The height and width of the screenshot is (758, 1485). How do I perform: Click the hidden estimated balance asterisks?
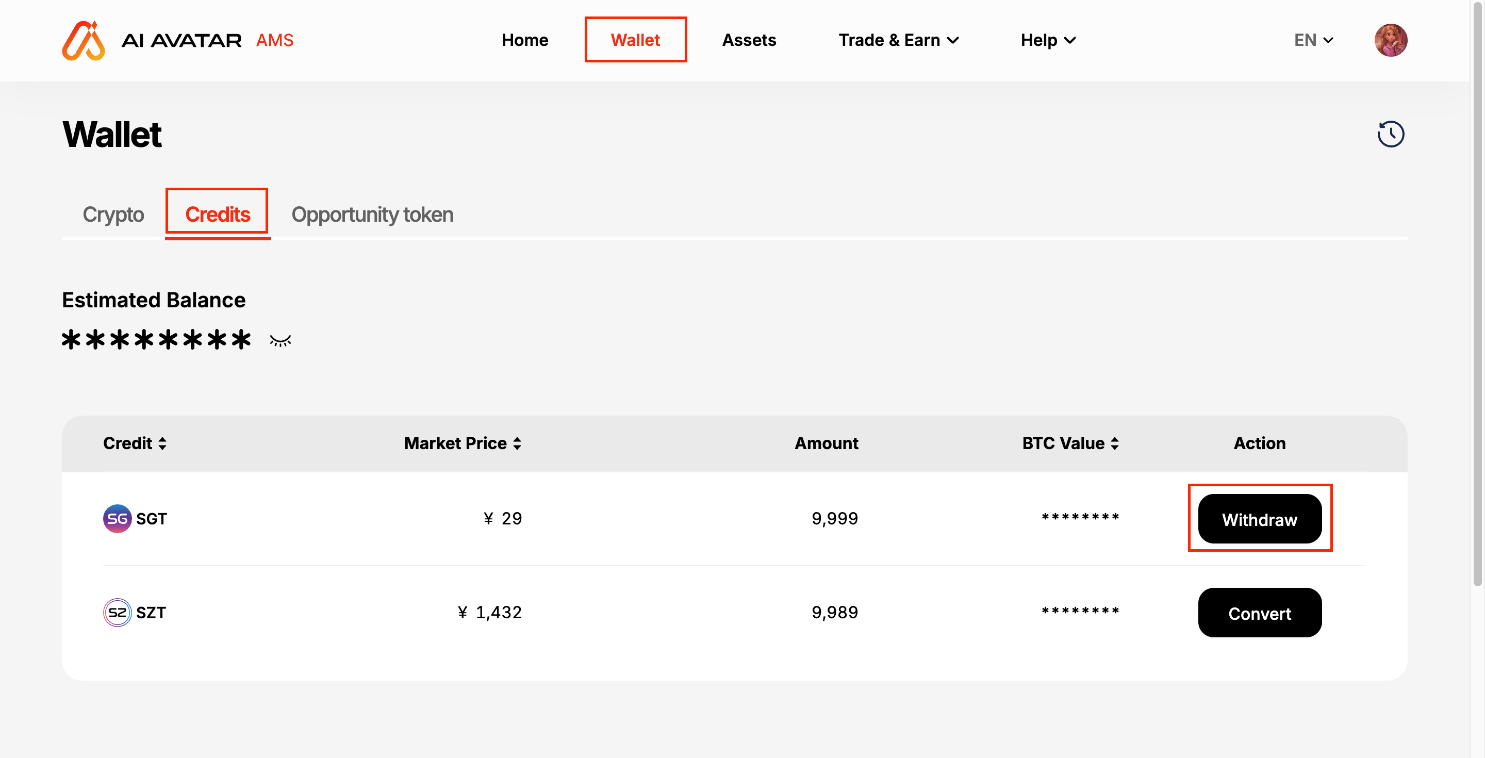point(156,339)
